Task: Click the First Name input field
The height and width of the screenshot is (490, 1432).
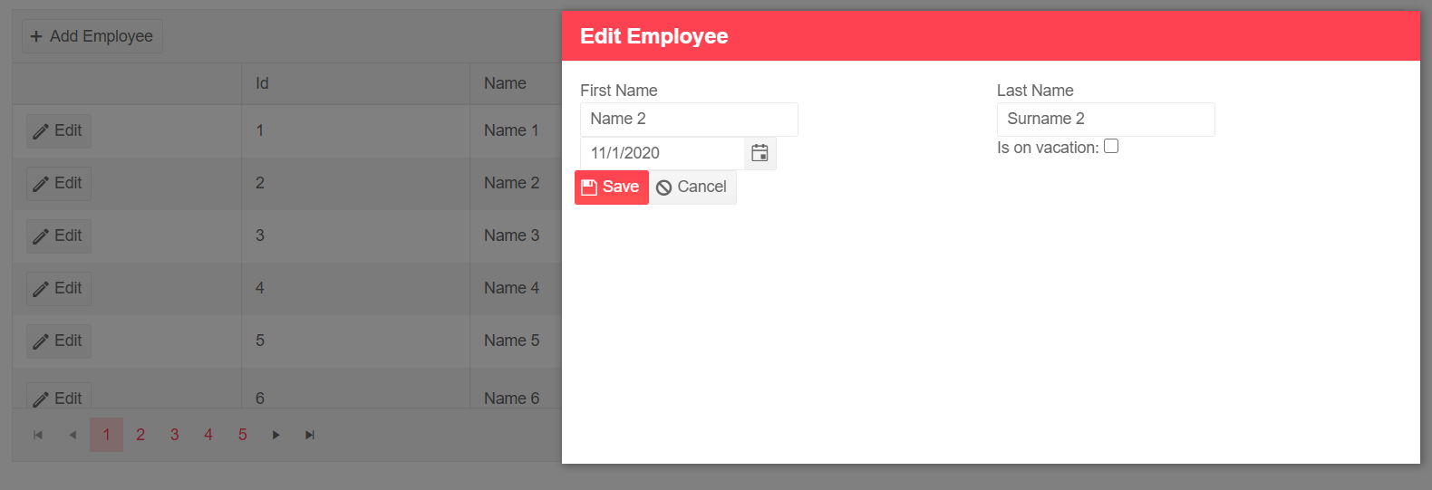Action: pyautogui.click(x=689, y=120)
